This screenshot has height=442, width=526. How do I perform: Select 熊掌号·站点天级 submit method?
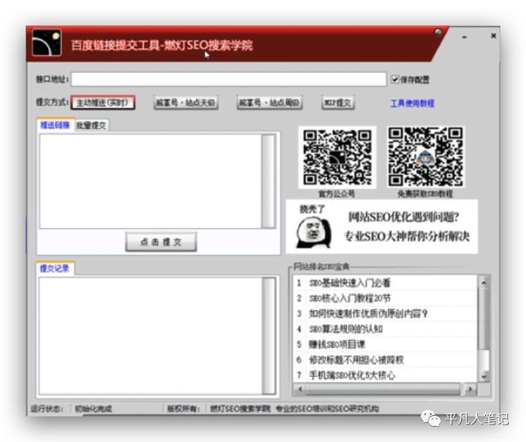coord(186,102)
